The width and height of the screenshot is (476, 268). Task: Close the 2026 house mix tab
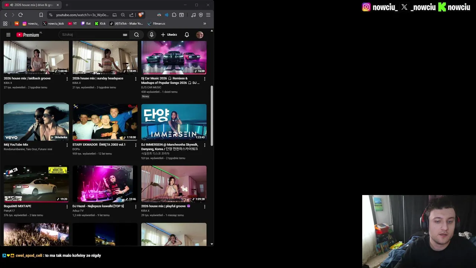pos(58,5)
